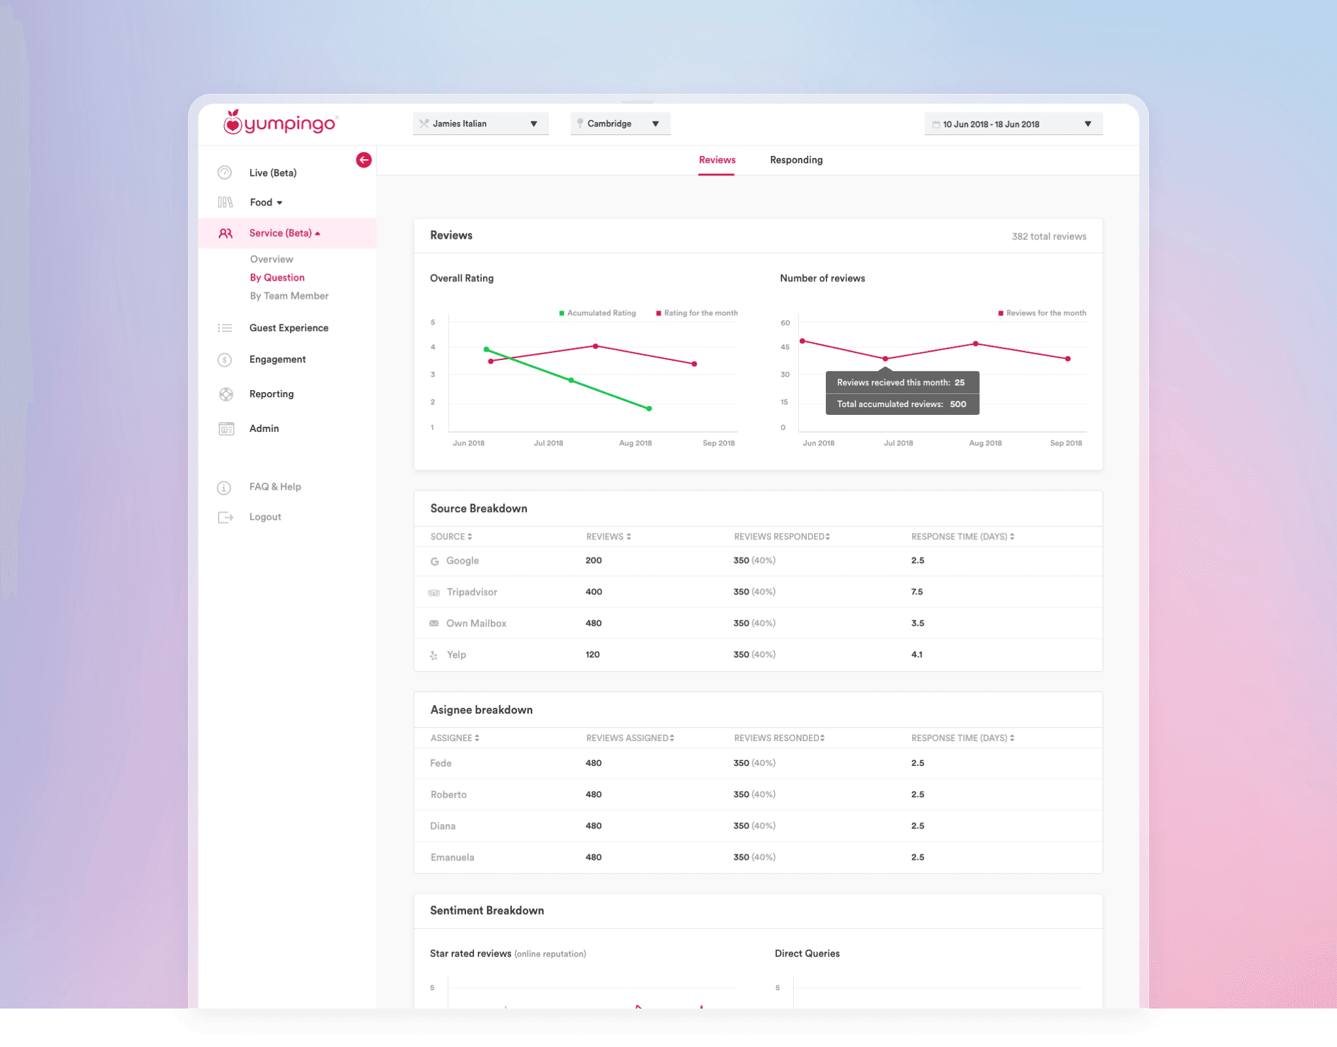Open the By Team Member submenu link
This screenshot has width=1337, height=1047.
(x=289, y=296)
